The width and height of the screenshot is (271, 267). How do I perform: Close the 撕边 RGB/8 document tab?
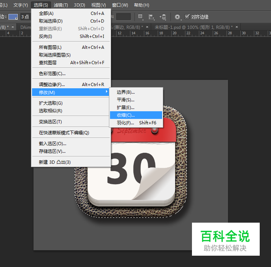147,27
